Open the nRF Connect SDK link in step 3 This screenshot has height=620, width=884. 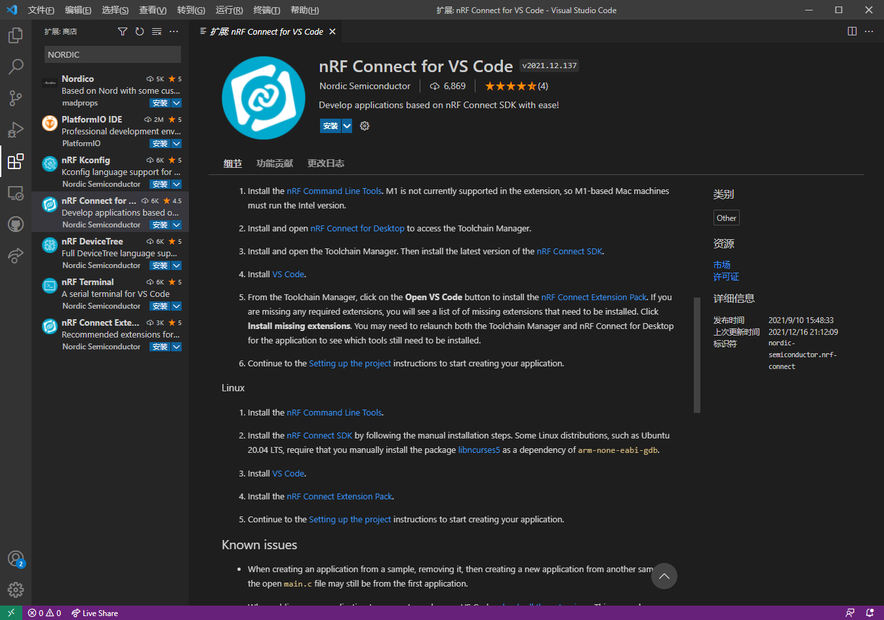click(569, 251)
